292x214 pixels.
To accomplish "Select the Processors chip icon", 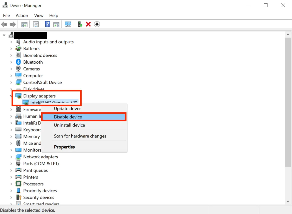I will click(18, 184).
